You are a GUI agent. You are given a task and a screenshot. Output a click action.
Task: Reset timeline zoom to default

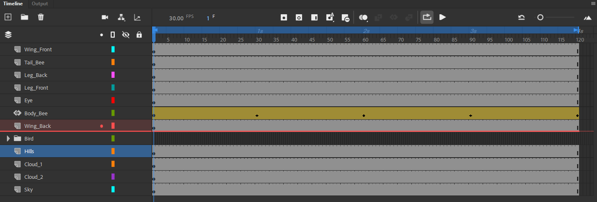tap(521, 18)
